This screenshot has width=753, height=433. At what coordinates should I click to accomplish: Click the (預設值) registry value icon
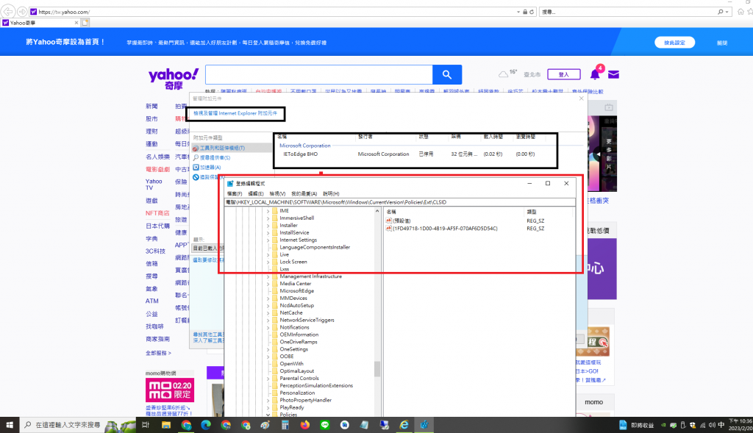(x=388, y=221)
